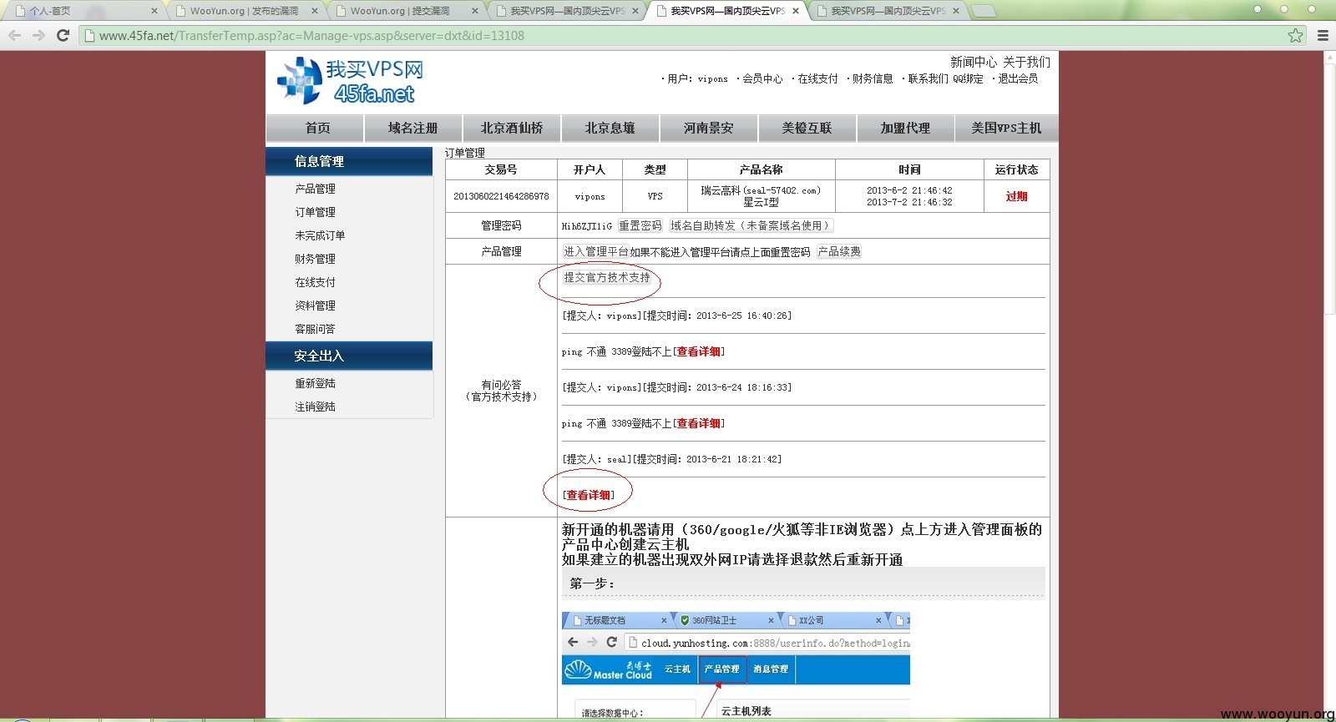
Task: Open the 北京酒仙桥 navigation item
Action: pyautogui.click(x=512, y=128)
